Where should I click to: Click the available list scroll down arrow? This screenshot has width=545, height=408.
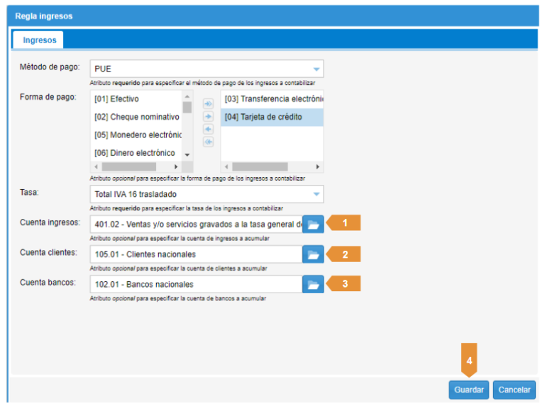click(x=187, y=154)
